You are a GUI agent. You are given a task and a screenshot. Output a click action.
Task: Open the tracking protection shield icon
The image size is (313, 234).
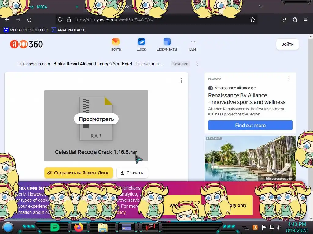[x=60, y=20]
